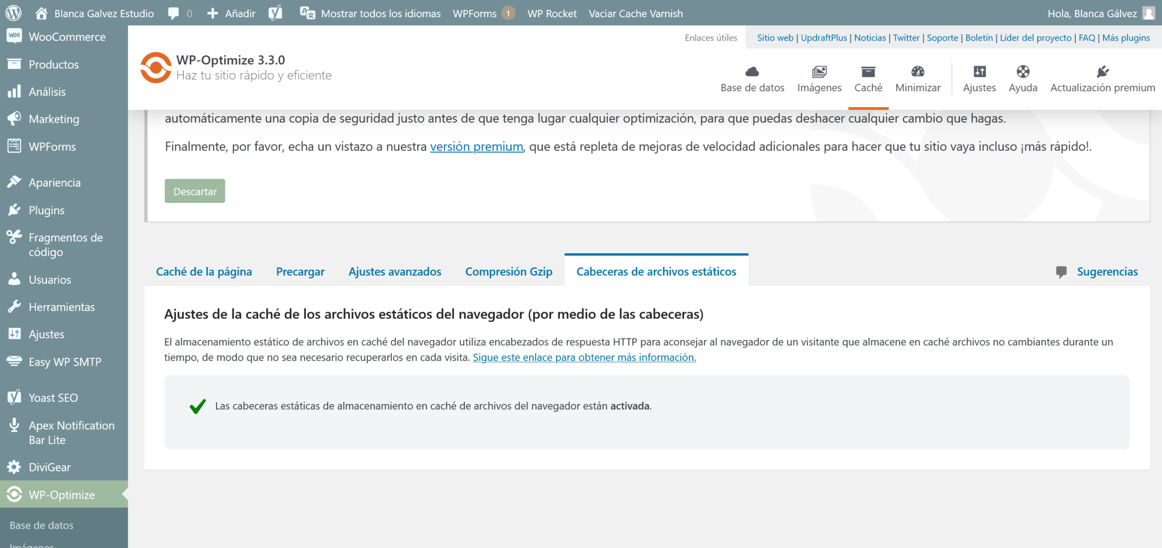Click the Sugerencias speech bubble icon
This screenshot has width=1162, height=548.
point(1061,272)
